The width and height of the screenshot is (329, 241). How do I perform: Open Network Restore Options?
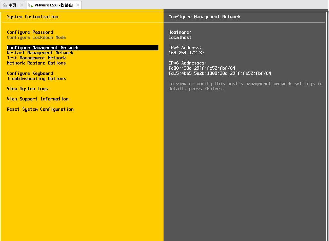point(36,63)
